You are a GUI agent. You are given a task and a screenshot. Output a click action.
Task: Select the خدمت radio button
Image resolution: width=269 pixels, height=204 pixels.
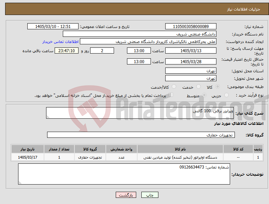pyautogui.click(x=198, y=87)
